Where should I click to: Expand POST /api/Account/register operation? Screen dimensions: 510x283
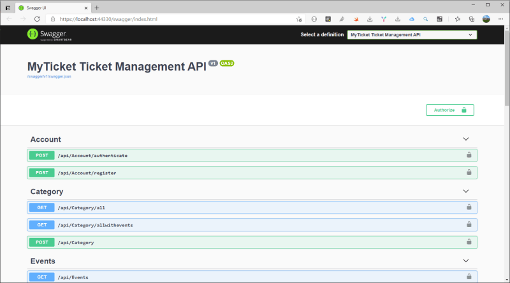(252, 172)
